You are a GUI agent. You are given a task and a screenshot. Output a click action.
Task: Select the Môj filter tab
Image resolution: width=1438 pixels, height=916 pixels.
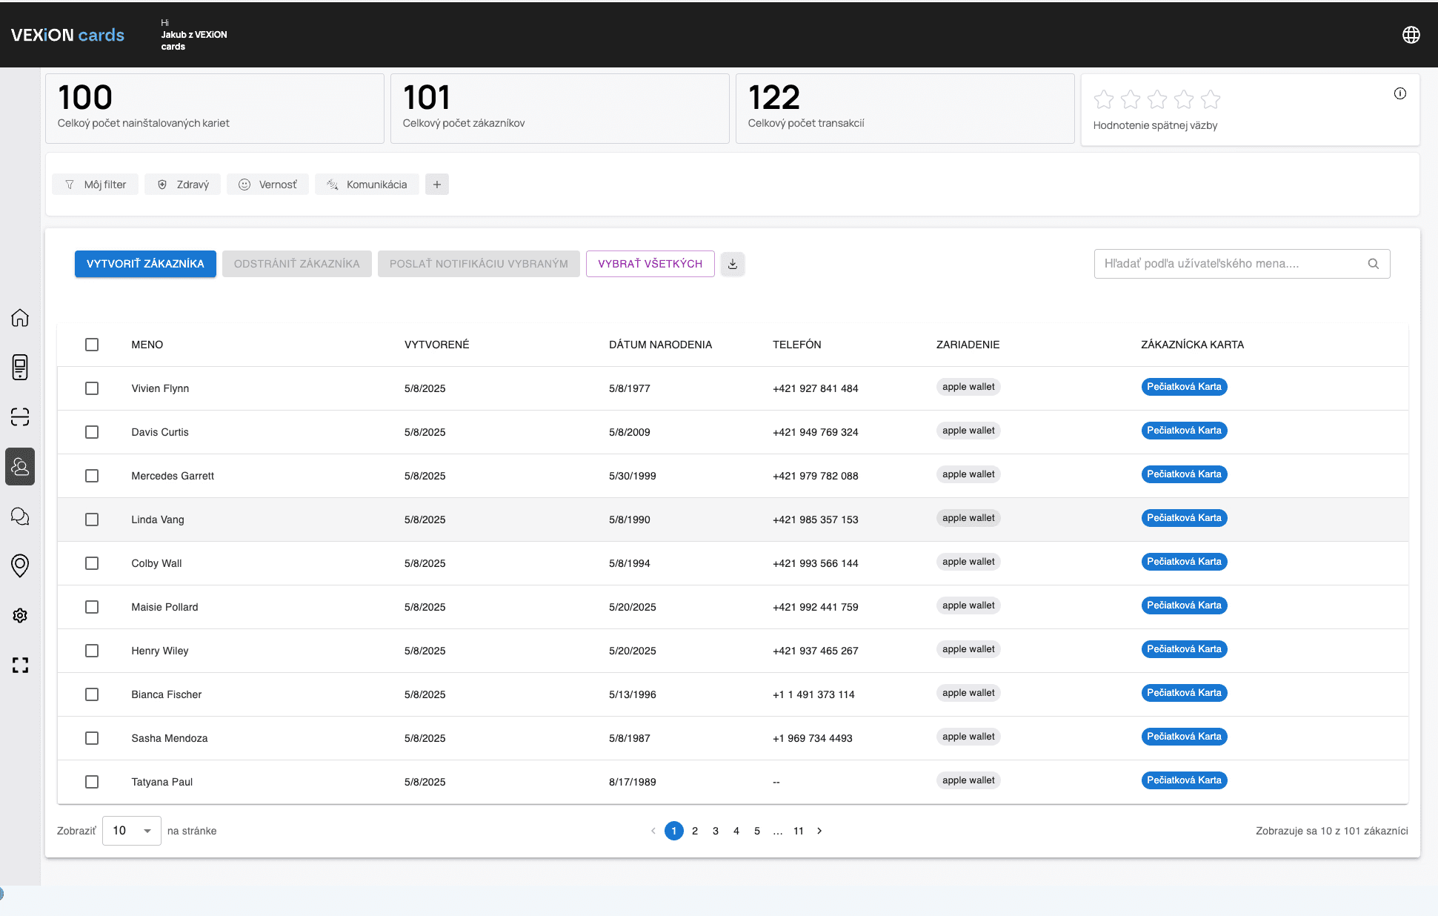point(96,185)
